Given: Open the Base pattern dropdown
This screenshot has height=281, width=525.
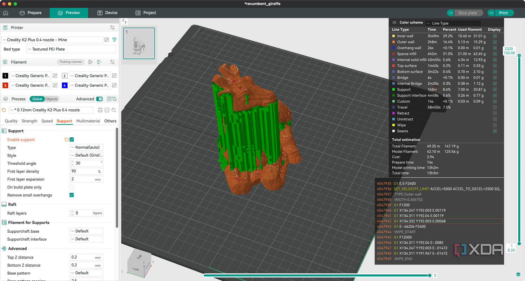Looking at the screenshot, I should [86, 273].
